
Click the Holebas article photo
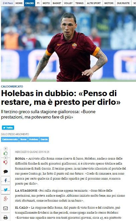[x=69, y=44]
